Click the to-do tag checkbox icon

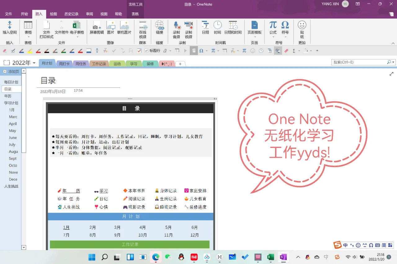[139, 51]
